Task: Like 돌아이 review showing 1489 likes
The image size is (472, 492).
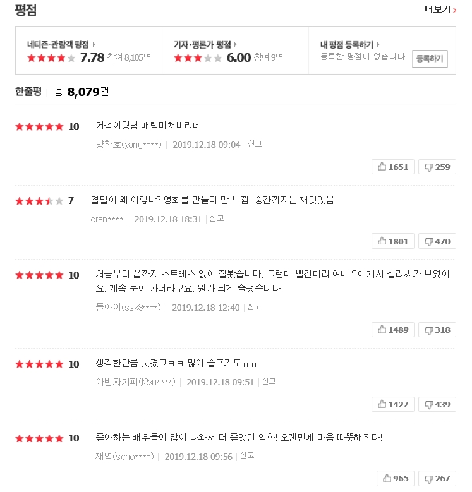Action: [x=394, y=330]
